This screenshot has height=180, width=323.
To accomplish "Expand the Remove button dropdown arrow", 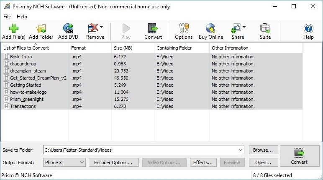I will pos(102,27).
